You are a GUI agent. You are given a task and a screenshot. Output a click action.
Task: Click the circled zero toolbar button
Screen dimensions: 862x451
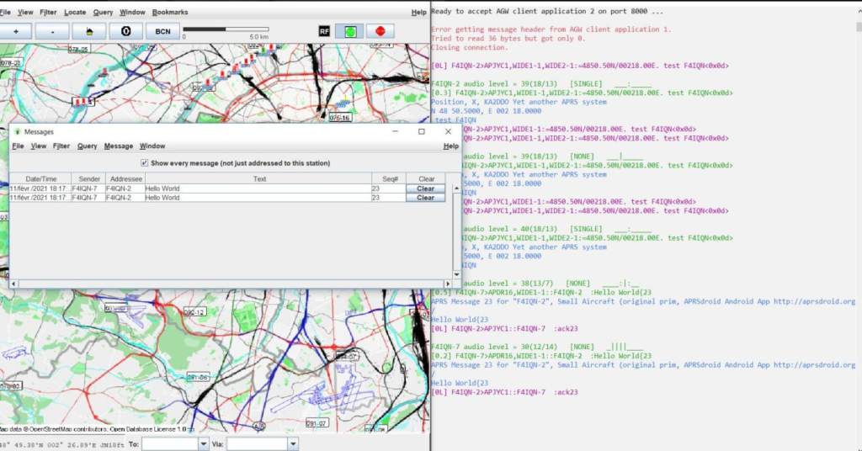pyautogui.click(x=126, y=30)
